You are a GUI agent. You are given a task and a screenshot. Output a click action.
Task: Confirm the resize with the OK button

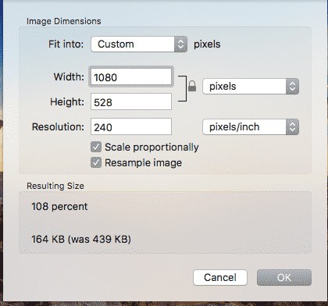(284, 277)
